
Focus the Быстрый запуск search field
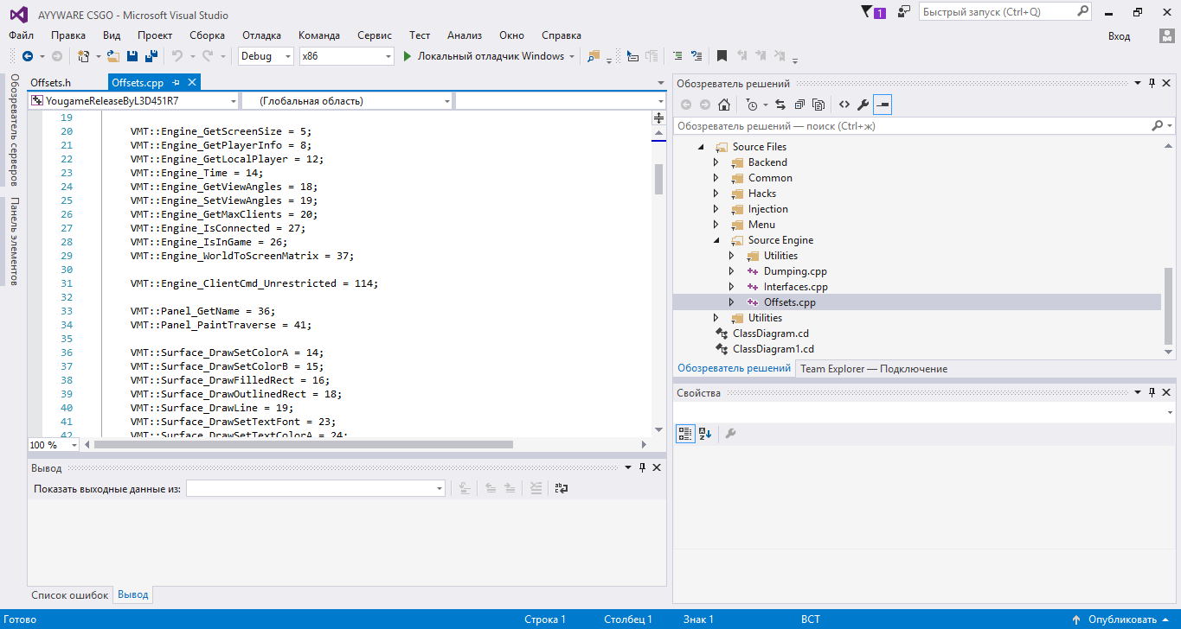pos(1005,12)
